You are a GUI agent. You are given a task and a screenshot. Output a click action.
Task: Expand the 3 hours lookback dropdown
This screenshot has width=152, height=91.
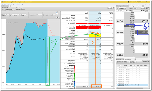click(x=16, y=15)
